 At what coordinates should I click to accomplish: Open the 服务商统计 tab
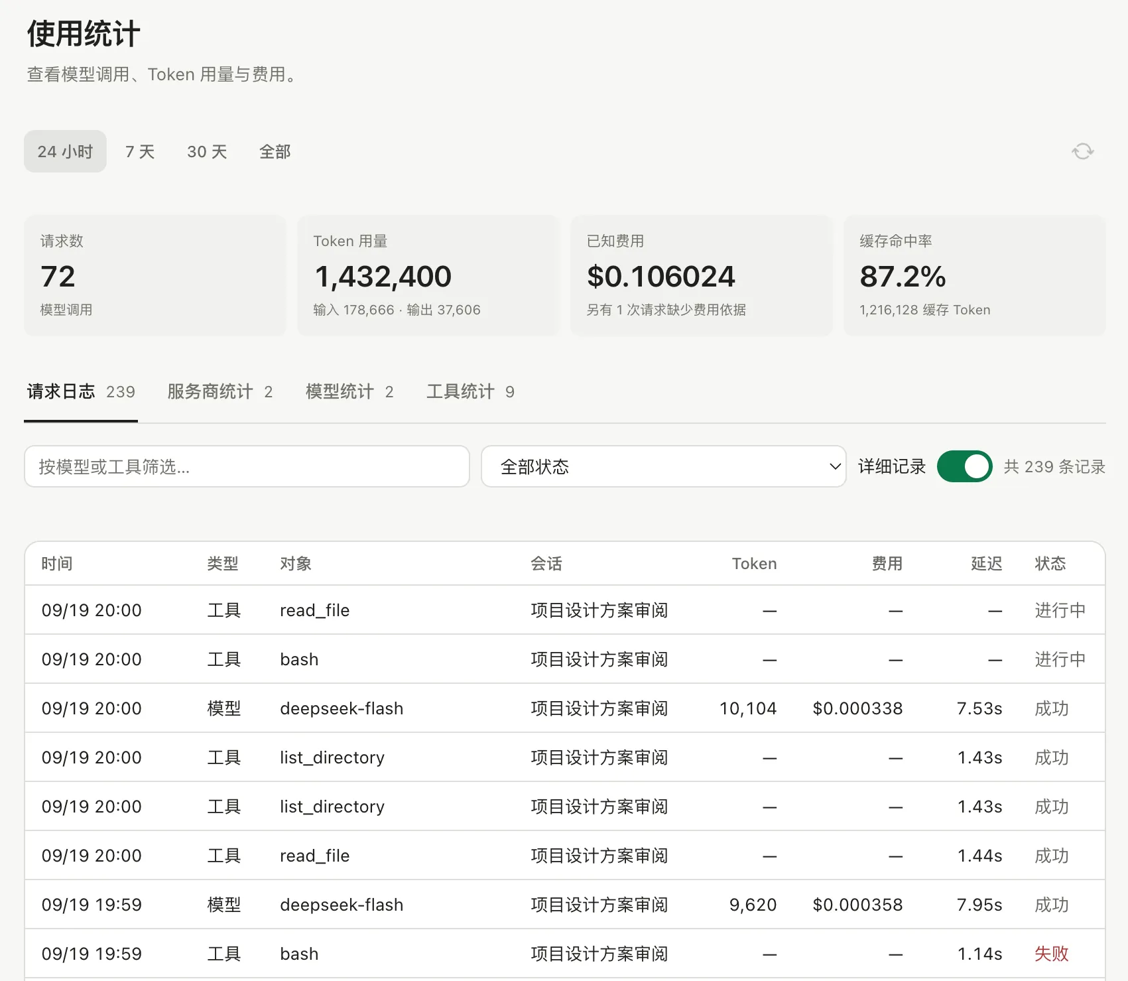(219, 391)
